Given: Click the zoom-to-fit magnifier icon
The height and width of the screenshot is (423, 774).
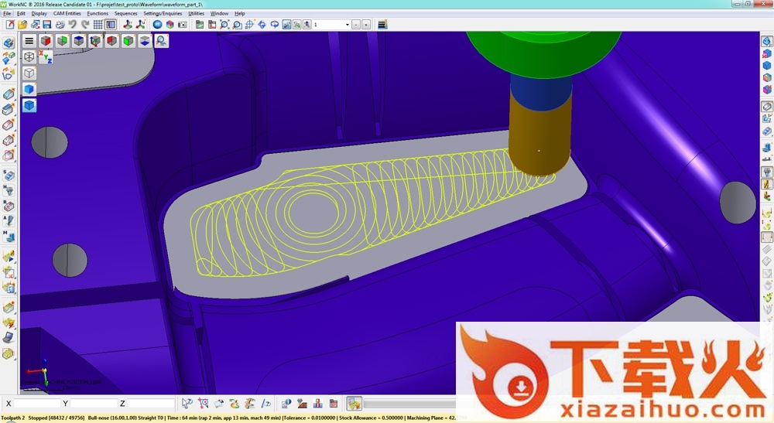Looking at the screenshot, I should [224, 24].
